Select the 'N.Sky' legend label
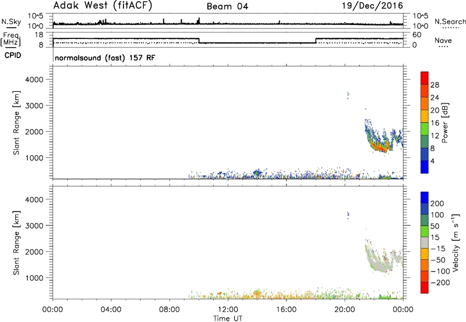The width and height of the screenshot is (466, 322). pos(11,22)
